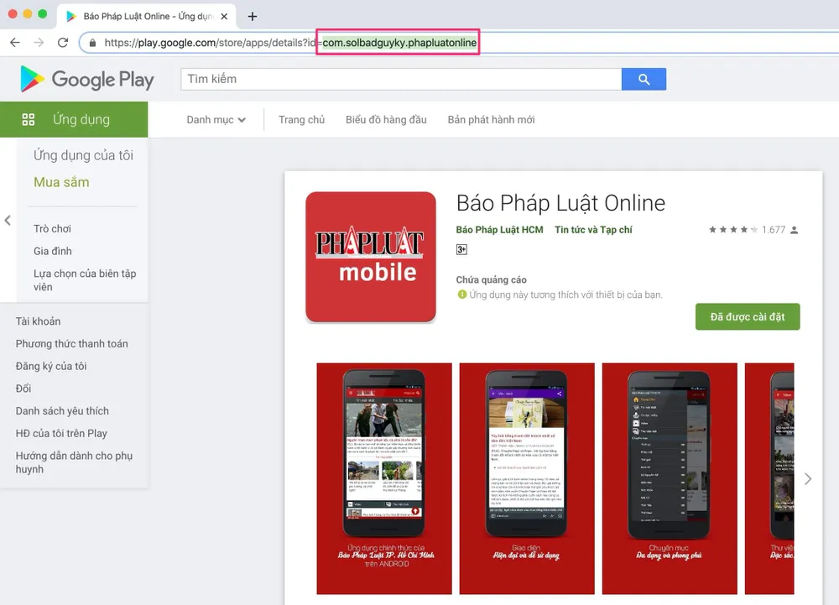The height and width of the screenshot is (605, 839).
Task: Expand the Danh mục dropdown
Action: pos(216,120)
